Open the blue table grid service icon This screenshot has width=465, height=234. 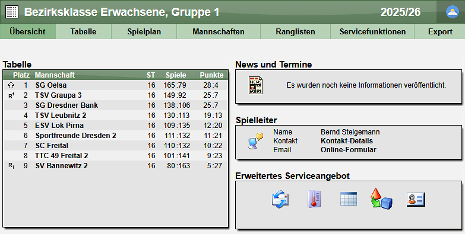349,199
